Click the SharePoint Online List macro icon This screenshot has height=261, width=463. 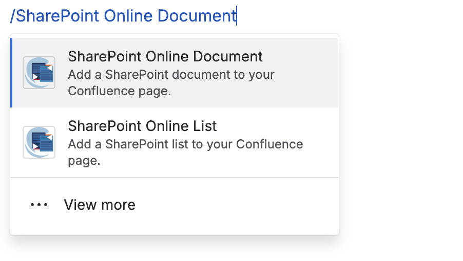tap(39, 142)
